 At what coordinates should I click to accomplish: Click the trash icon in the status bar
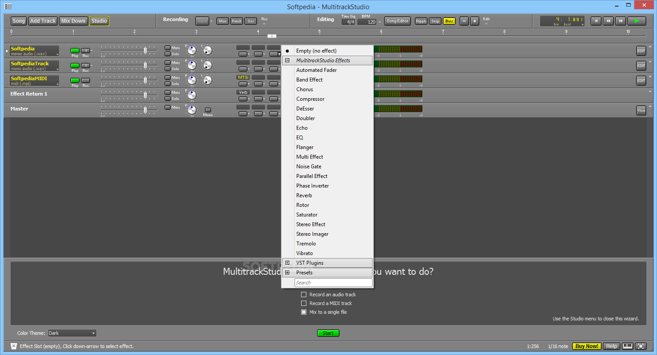coord(14,346)
